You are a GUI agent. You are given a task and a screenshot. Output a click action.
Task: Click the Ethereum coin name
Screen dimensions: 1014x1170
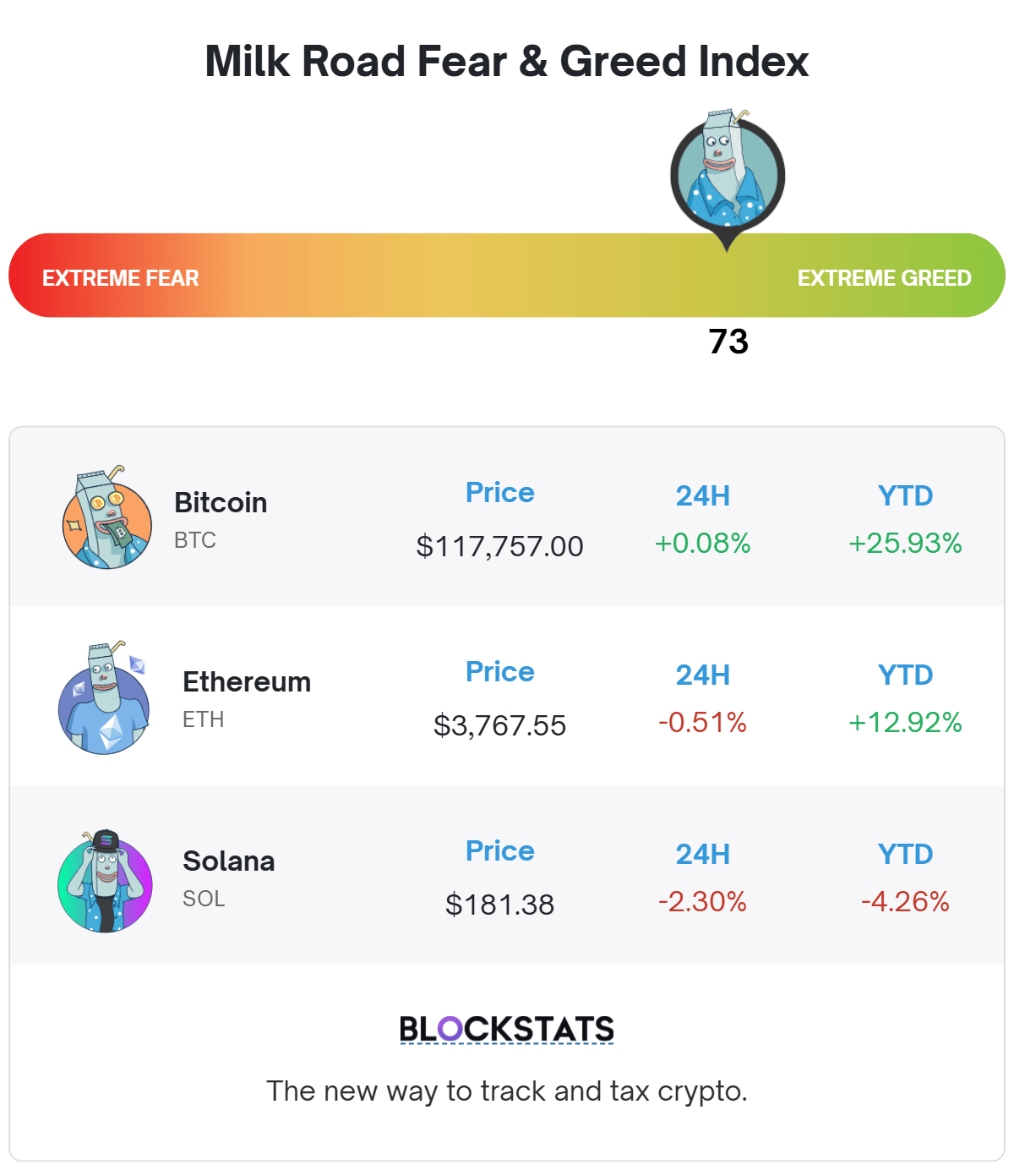point(247,682)
